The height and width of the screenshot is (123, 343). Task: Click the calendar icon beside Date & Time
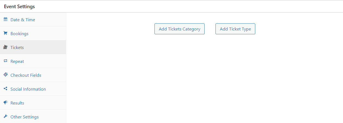tap(5, 19)
